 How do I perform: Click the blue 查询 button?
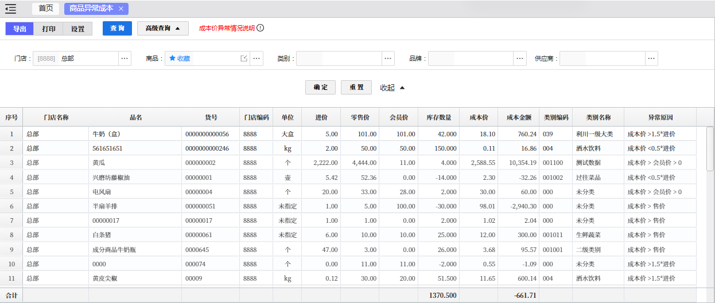click(x=118, y=28)
